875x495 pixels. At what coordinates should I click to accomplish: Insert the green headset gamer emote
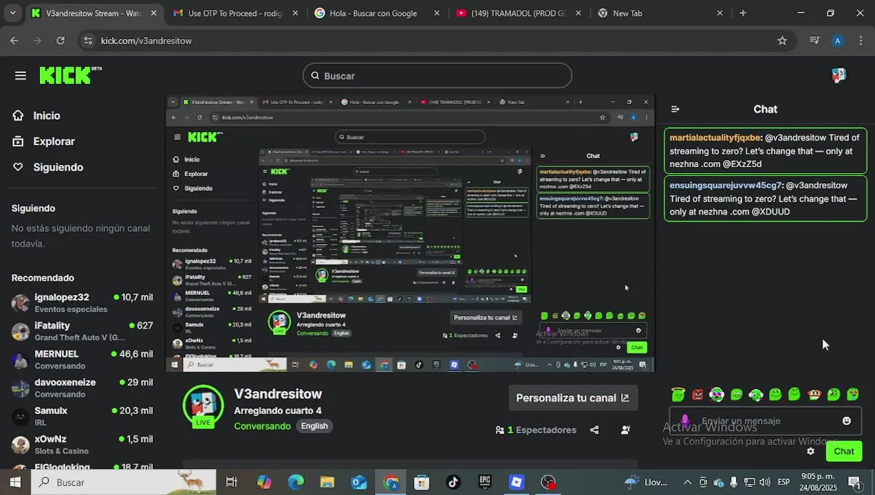tap(756, 395)
